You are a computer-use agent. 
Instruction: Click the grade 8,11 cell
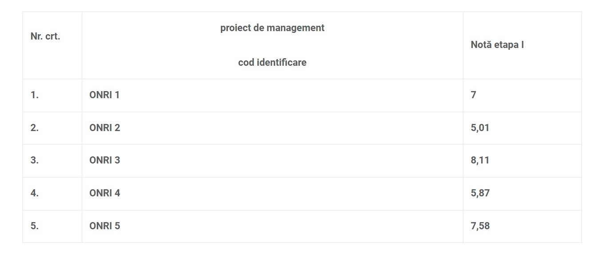point(480,160)
